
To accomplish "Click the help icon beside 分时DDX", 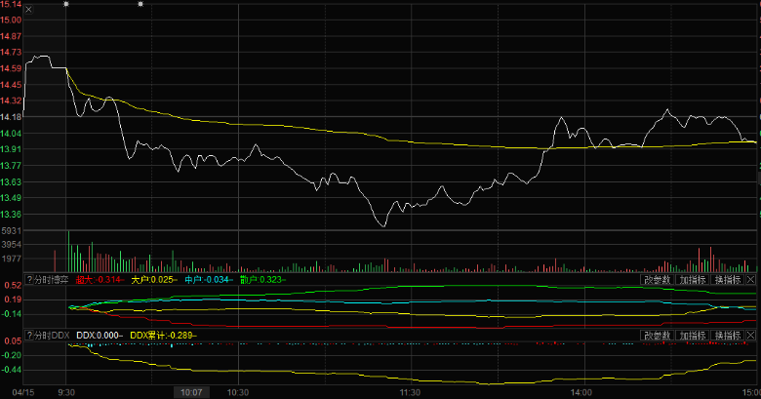I will point(29,336).
